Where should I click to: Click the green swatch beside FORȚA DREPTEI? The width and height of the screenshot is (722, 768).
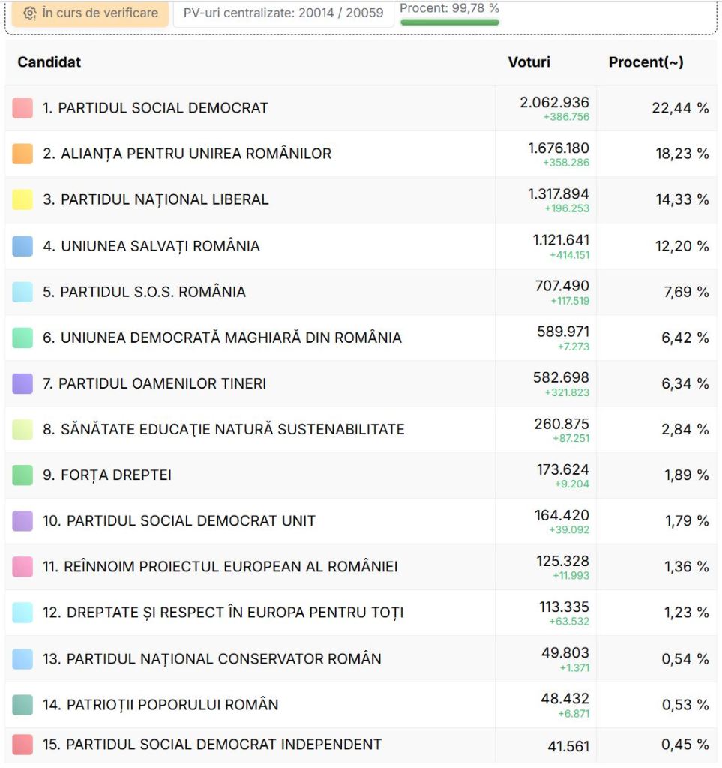click(22, 475)
